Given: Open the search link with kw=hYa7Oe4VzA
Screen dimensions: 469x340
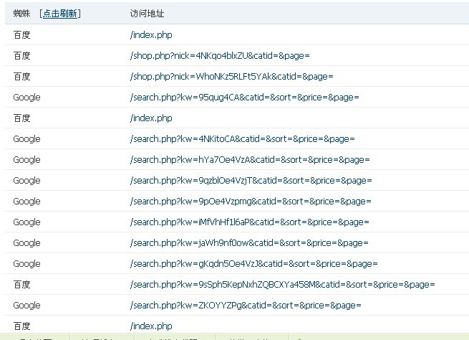Looking at the screenshot, I should (x=250, y=159).
